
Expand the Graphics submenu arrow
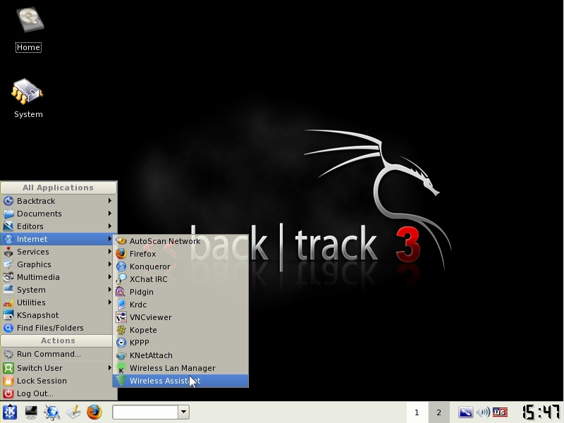pos(110,264)
